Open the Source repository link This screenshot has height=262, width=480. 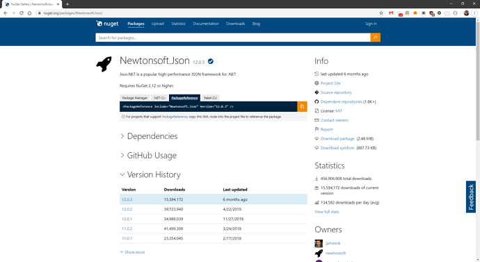pyautogui.click(x=336, y=92)
